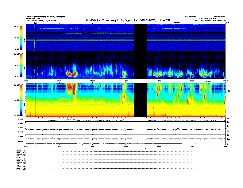Click the '04:00' label under RAD1 spectrogram
Viewport: 243px width, 188px height.
pyautogui.click(x=59, y=81)
